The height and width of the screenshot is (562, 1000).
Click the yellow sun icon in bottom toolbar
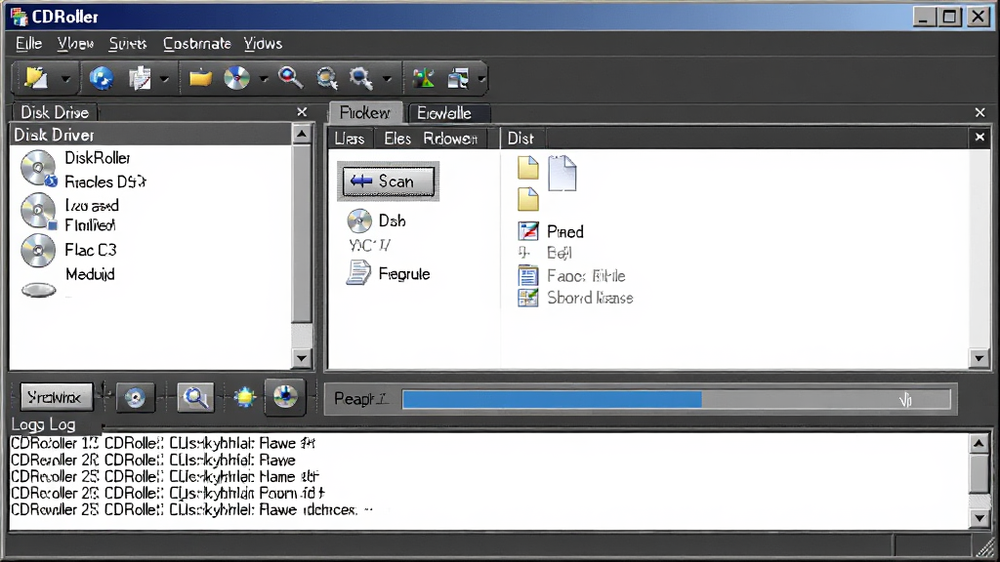click(x=245, y=397)
